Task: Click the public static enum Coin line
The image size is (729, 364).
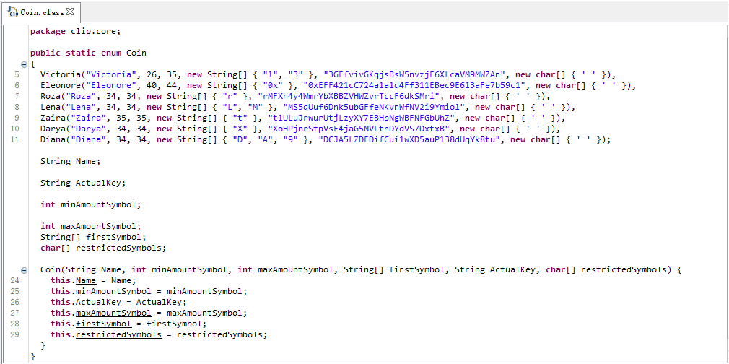Action: (88, 53)
